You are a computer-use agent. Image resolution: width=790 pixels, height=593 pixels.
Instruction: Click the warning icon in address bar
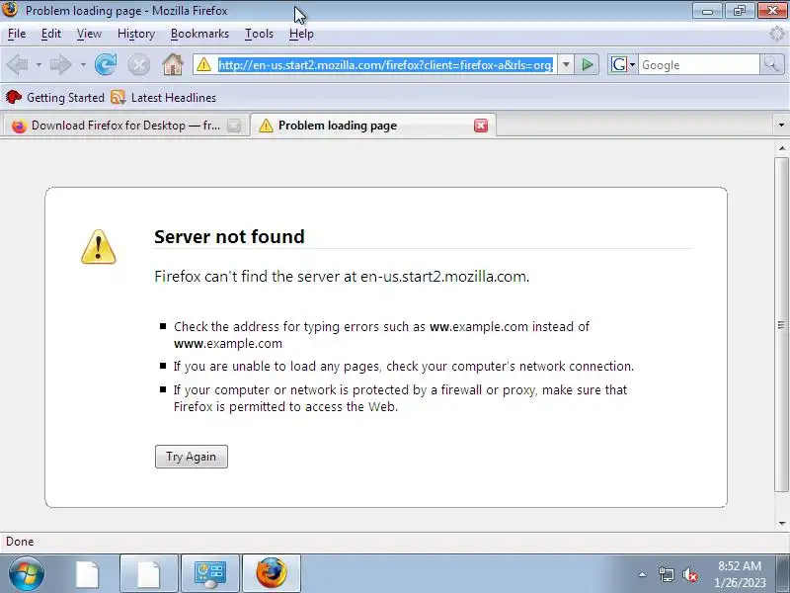tap(204, 64)
